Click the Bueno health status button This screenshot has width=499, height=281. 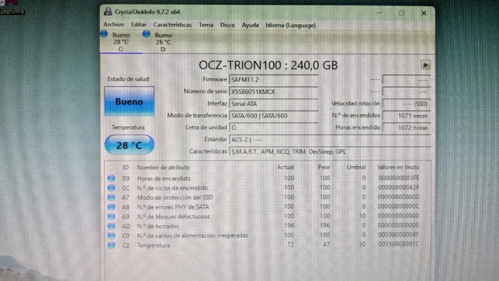(129, 101)
